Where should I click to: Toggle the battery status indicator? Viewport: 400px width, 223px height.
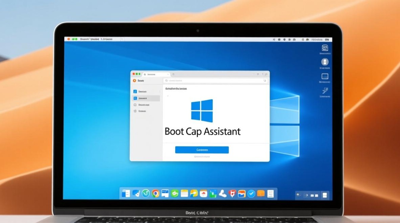click(x=326, y=39)
